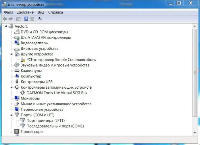Click the Back arrow toolbar icon
The width and height of the screenshot is (200, 145).
pos(5,19)
